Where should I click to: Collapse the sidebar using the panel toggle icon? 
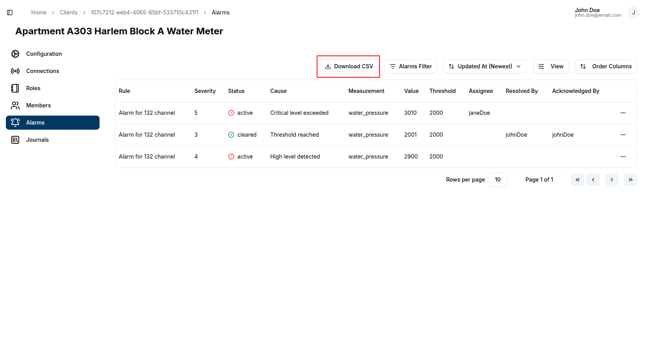10,12
